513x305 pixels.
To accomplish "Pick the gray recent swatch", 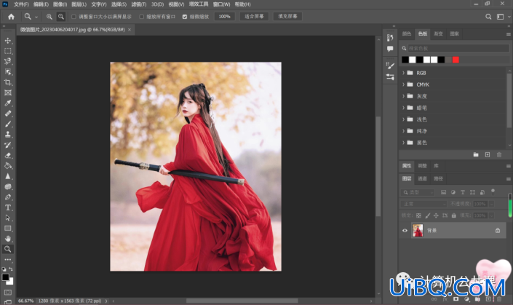I will [448, 60].
